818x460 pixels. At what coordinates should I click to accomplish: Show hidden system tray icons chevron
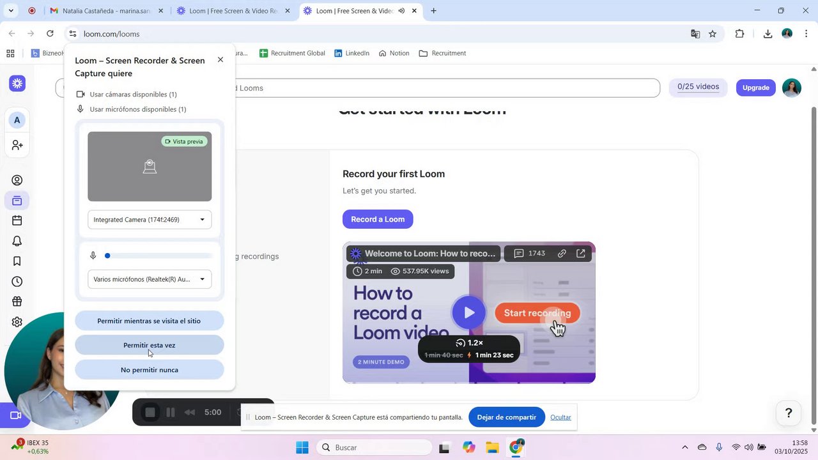click(x=685, y=447)
